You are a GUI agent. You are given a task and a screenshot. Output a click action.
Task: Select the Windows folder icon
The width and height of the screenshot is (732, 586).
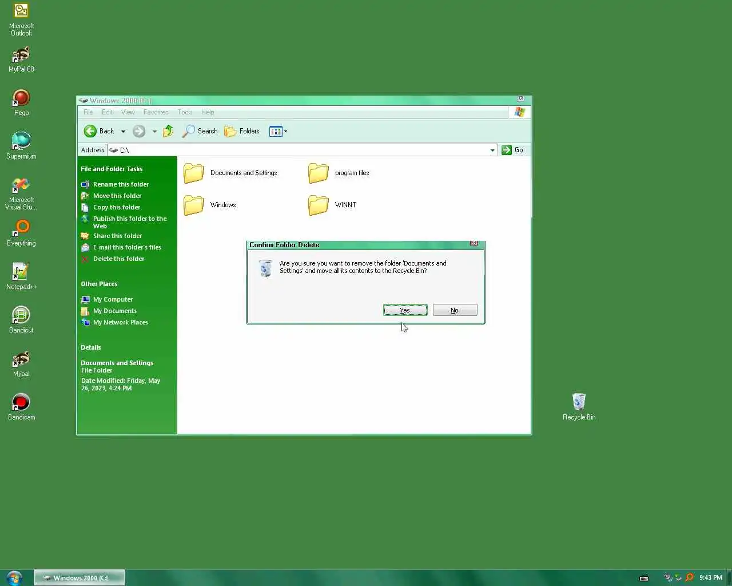click(194, 205)
